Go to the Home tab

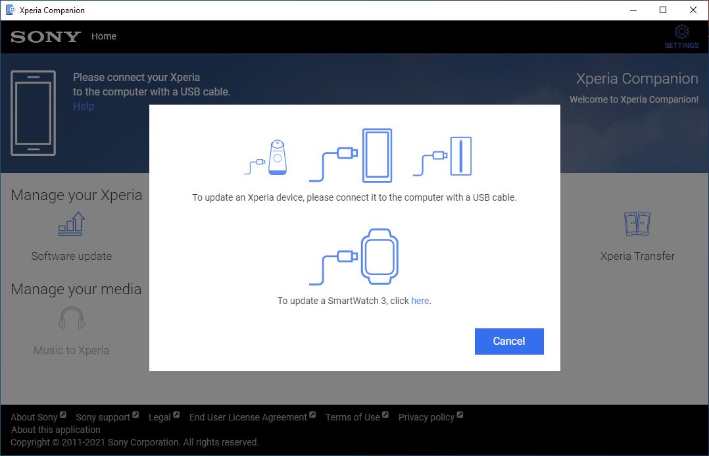tap(103, 36)
